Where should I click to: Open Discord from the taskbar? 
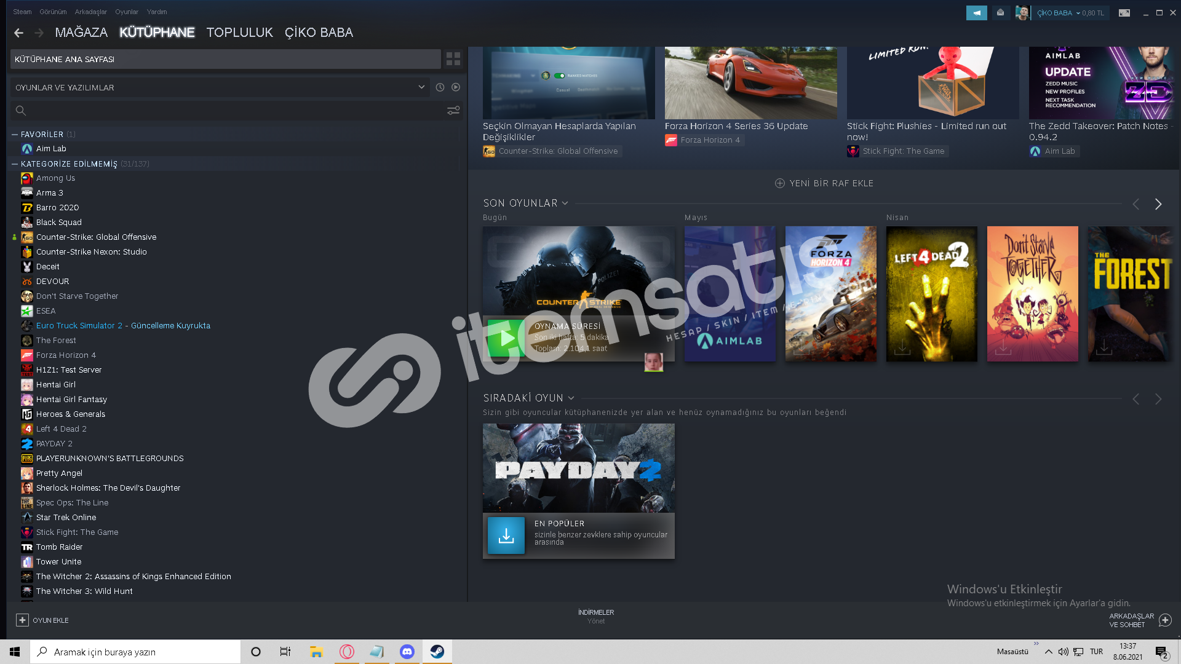(x=407, y=652)
